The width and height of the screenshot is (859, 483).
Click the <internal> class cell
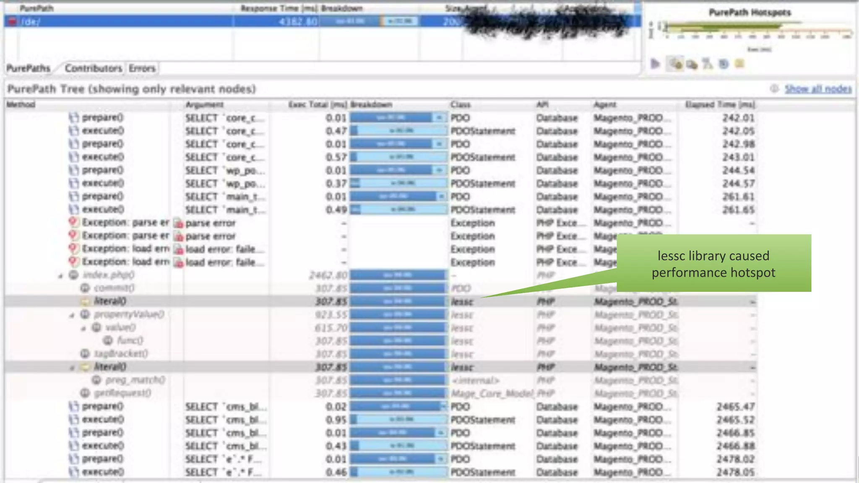(475, 380)
